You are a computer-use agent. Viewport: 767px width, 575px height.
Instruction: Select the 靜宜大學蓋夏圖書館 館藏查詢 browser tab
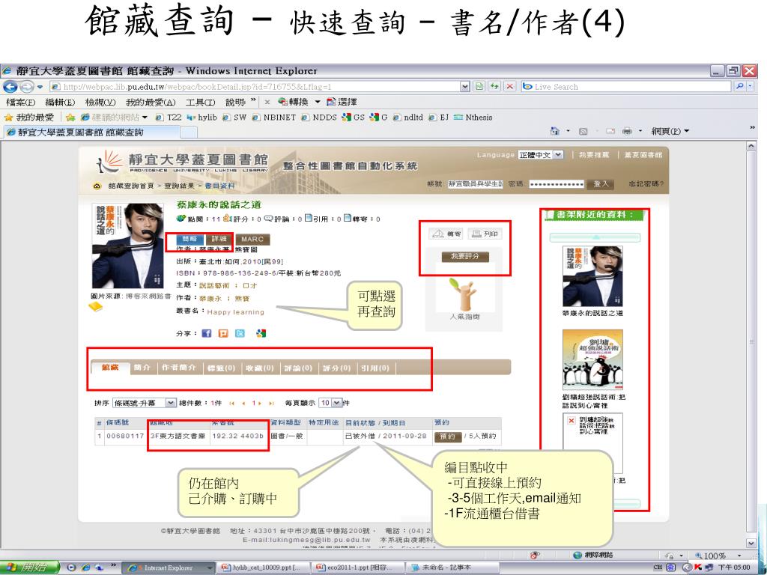coord(92,132)
